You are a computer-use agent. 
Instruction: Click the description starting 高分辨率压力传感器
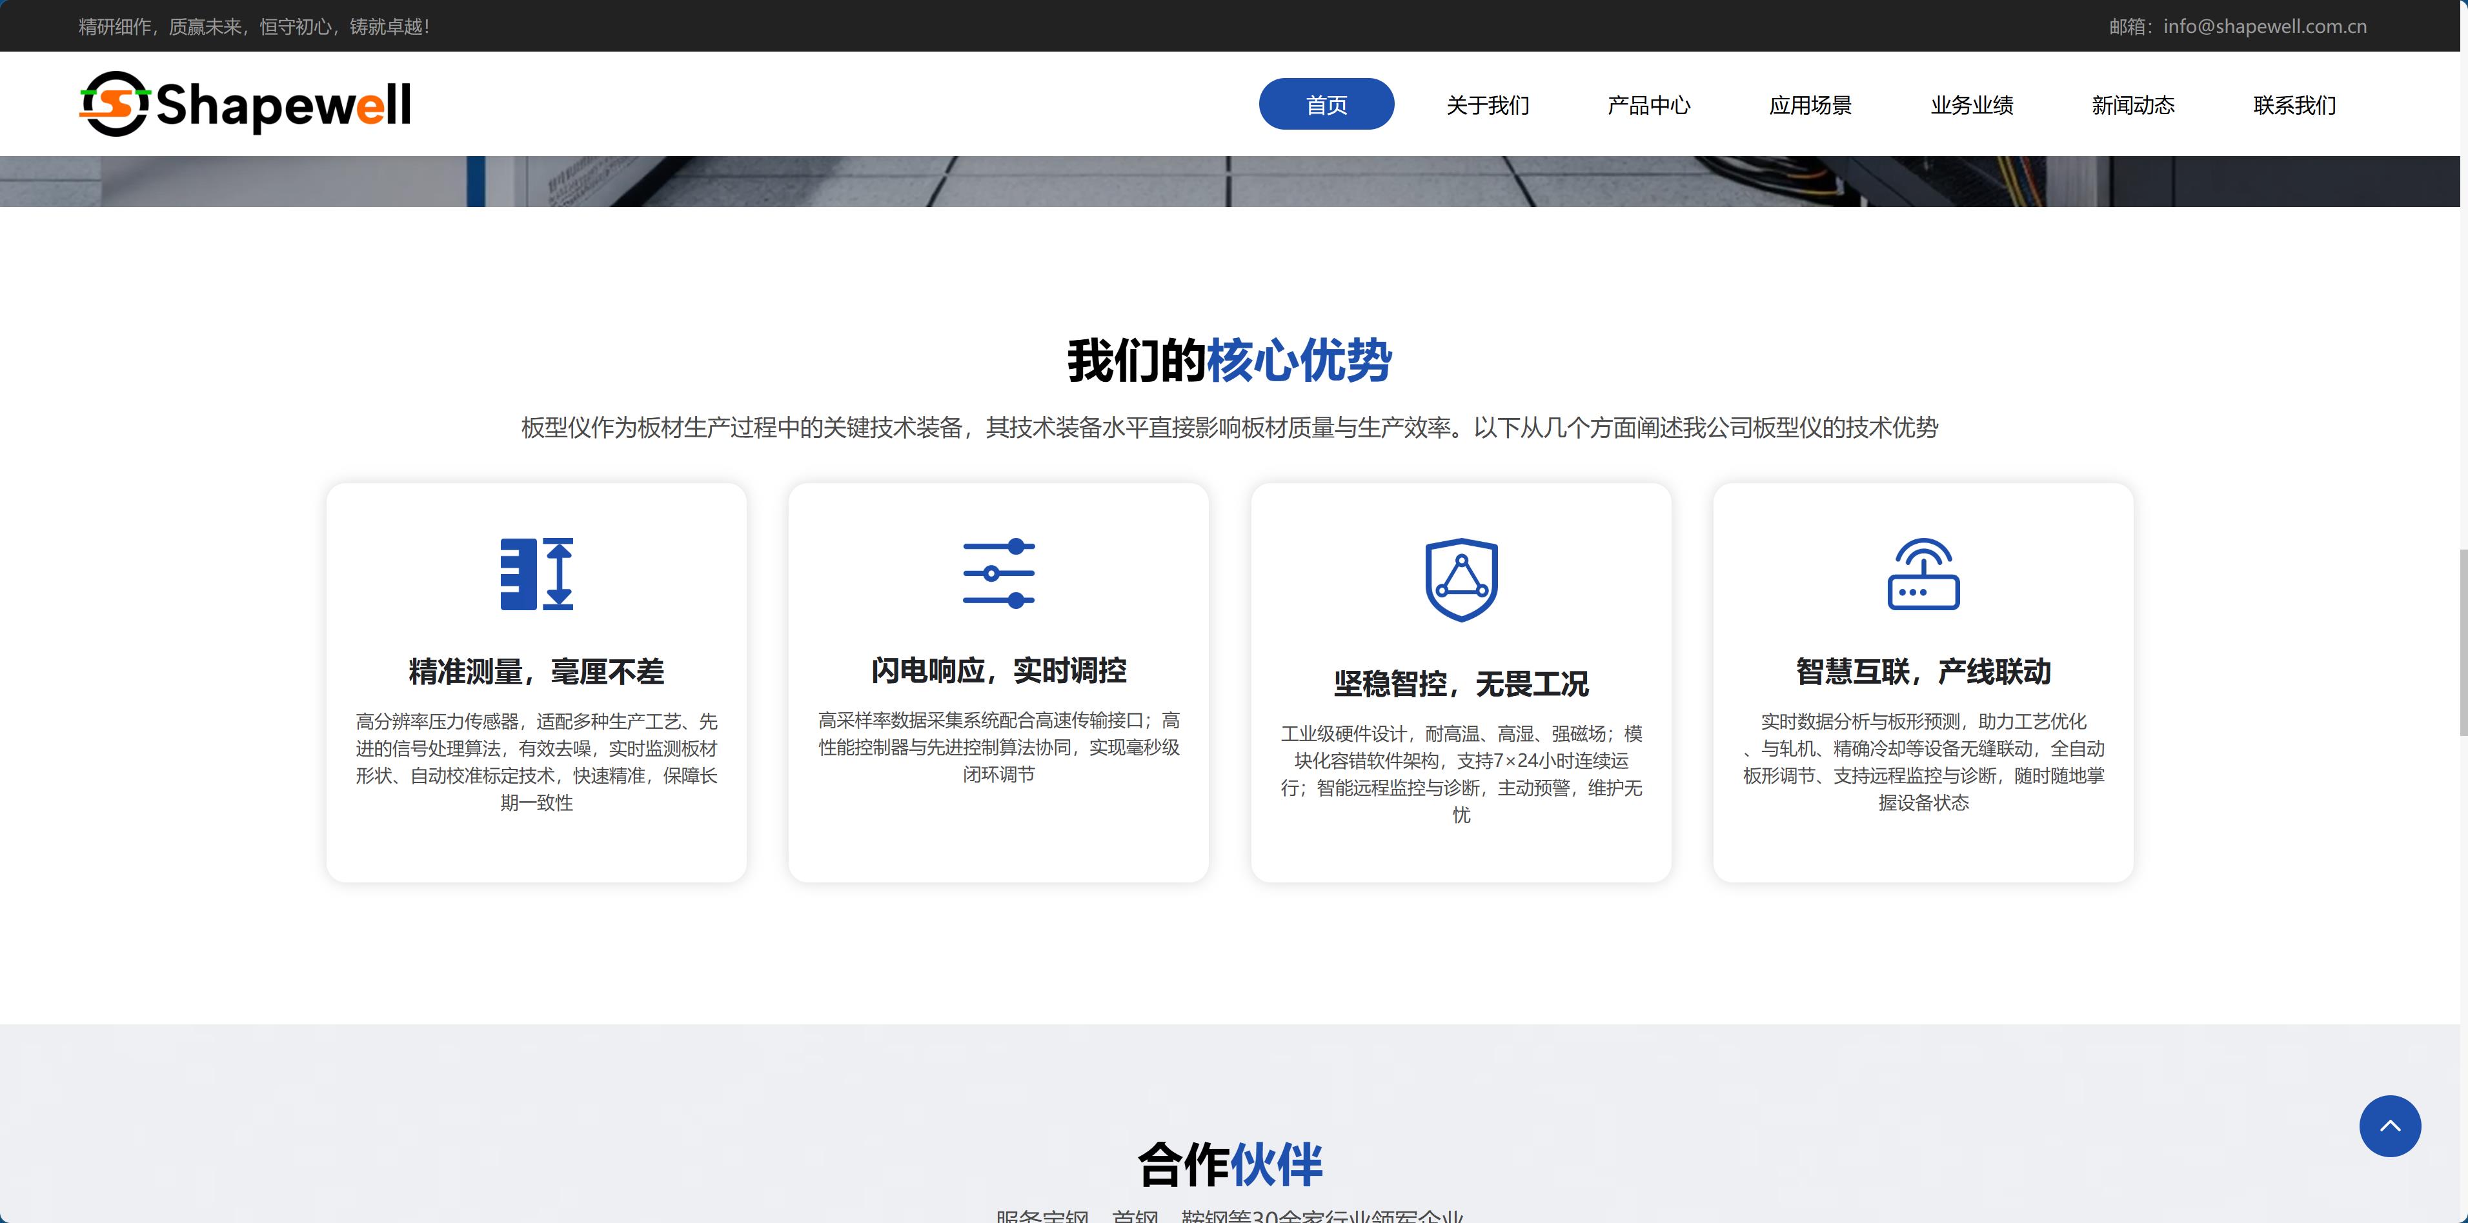[536, 761]
